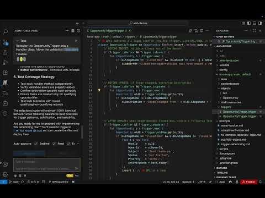This screenshot has height=198, width=265.
Task: Toggle panel layout icon in title bar
Action: 255,23
